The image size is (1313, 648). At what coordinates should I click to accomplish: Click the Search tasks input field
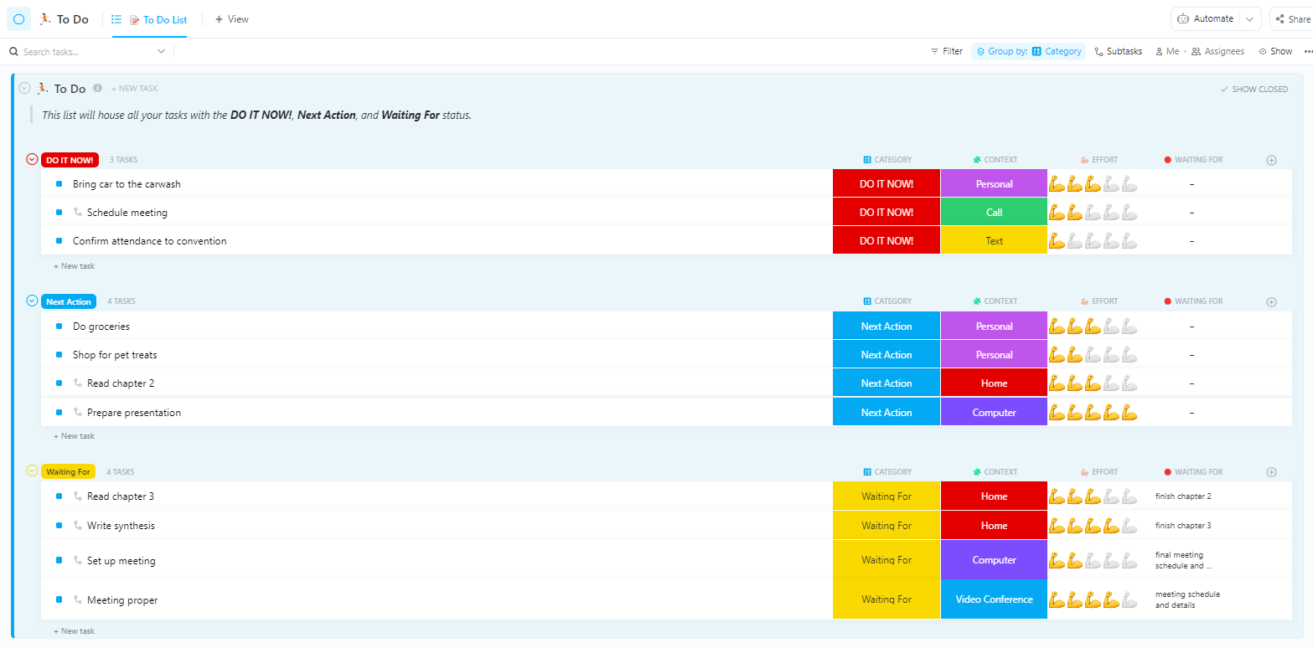pos(84,52)
